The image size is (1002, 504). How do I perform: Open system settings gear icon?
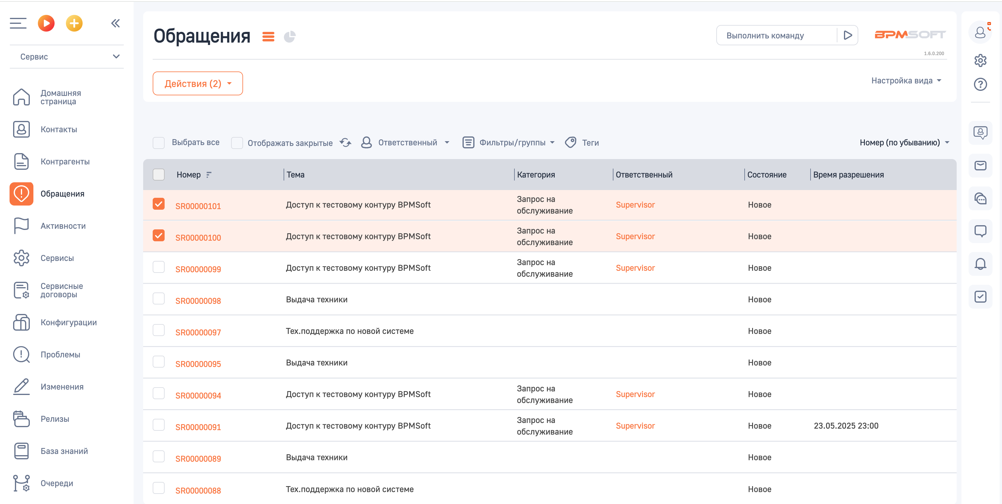click(x=980, y=61)
